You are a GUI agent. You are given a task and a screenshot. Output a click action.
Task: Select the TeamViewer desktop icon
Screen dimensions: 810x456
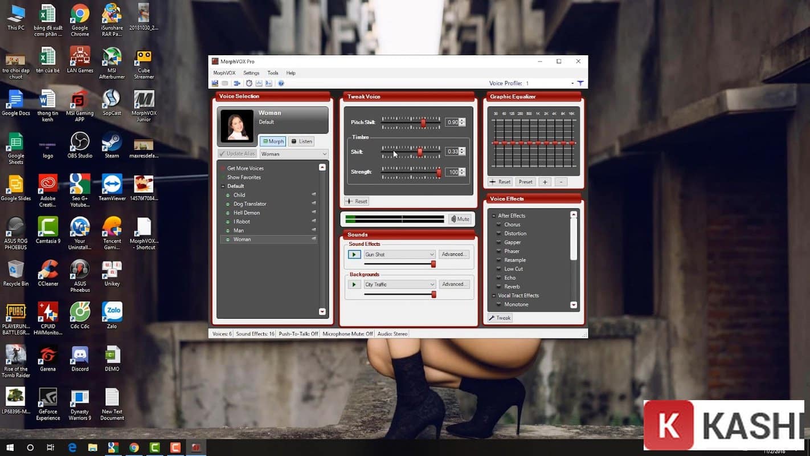coord(112,188)
